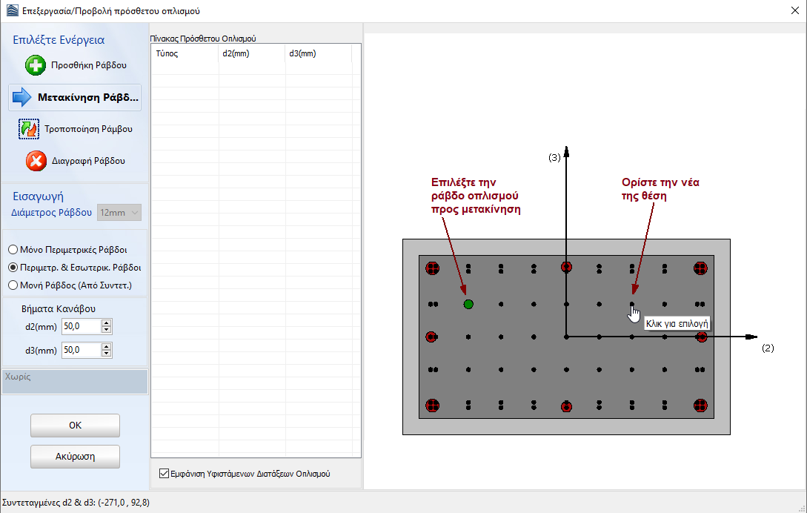The width and height of the screenshot is (807, 513).
Task: Click the bottom-right corner red rebar
Action: coord(700,405)
